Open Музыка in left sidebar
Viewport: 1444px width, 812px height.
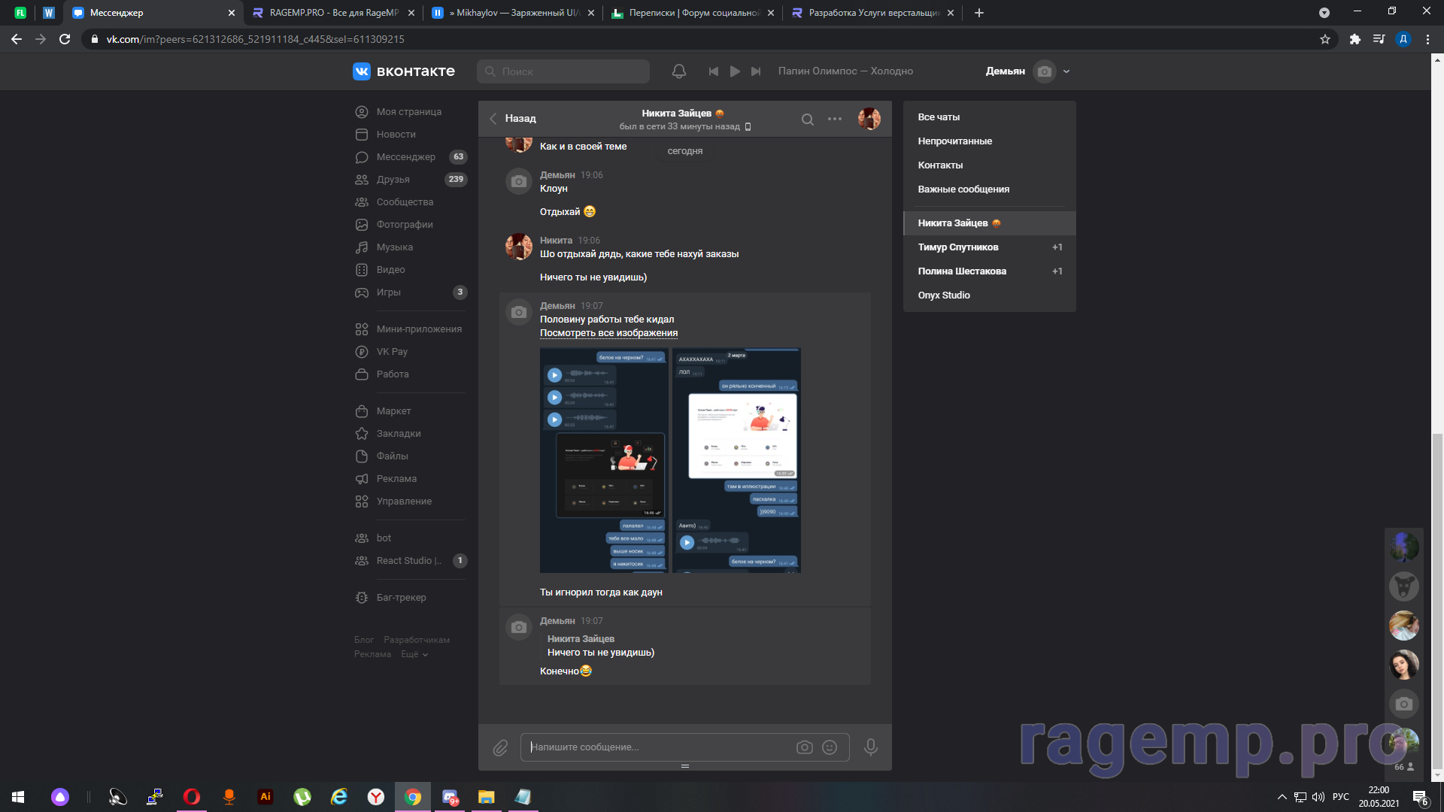click(x=394, y=247)
